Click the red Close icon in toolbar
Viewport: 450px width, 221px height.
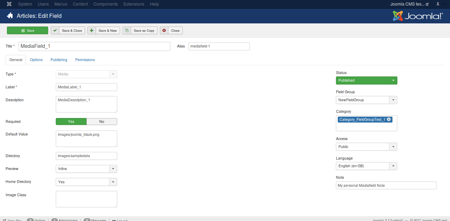click(x=164, y=31)
